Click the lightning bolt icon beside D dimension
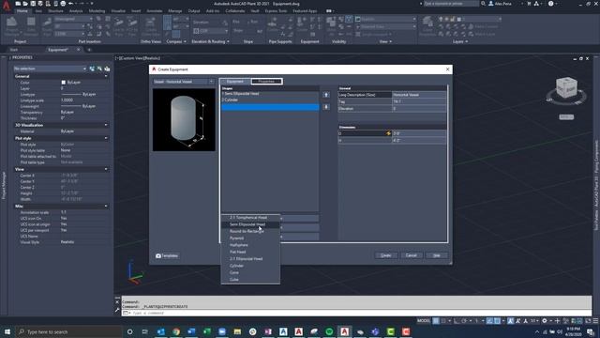The height and width of the screenshot is (338, 600). click(x=388, y=133)
